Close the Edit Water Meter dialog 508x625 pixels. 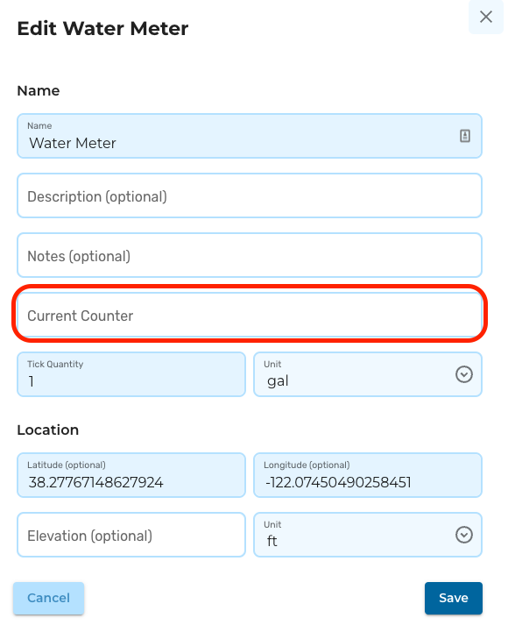point(486,17)
